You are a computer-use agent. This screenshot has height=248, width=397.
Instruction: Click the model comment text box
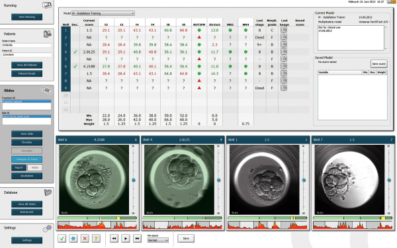click(x=351, y=38)
